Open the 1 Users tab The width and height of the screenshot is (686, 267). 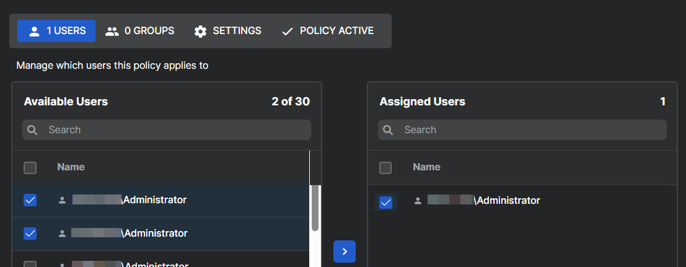pyautogui.click(x=56, y=31)
